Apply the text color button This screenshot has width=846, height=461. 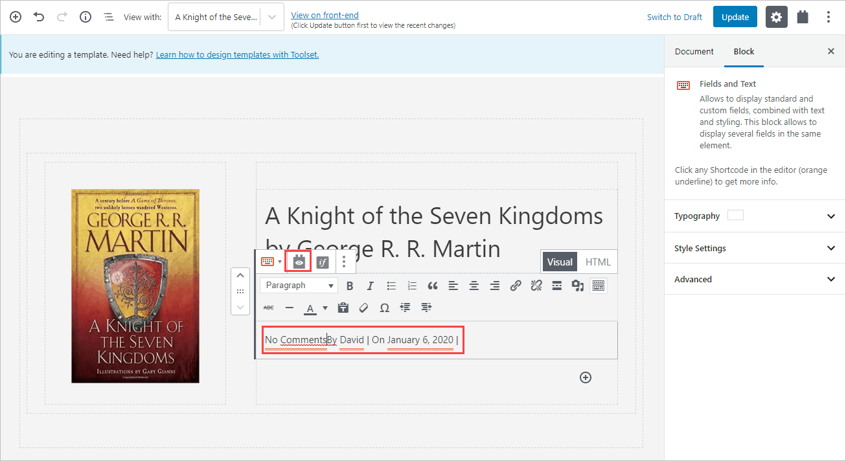coord(310,308)
